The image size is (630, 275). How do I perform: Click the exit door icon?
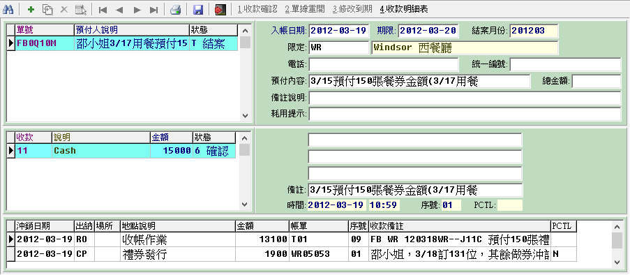[x=220, y=9]
